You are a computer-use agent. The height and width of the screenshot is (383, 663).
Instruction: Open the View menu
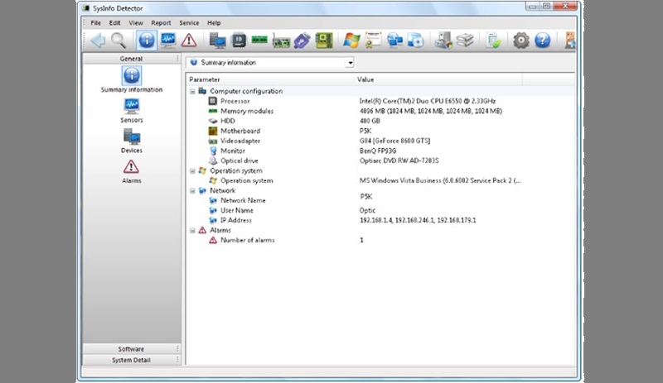(136, 23)
